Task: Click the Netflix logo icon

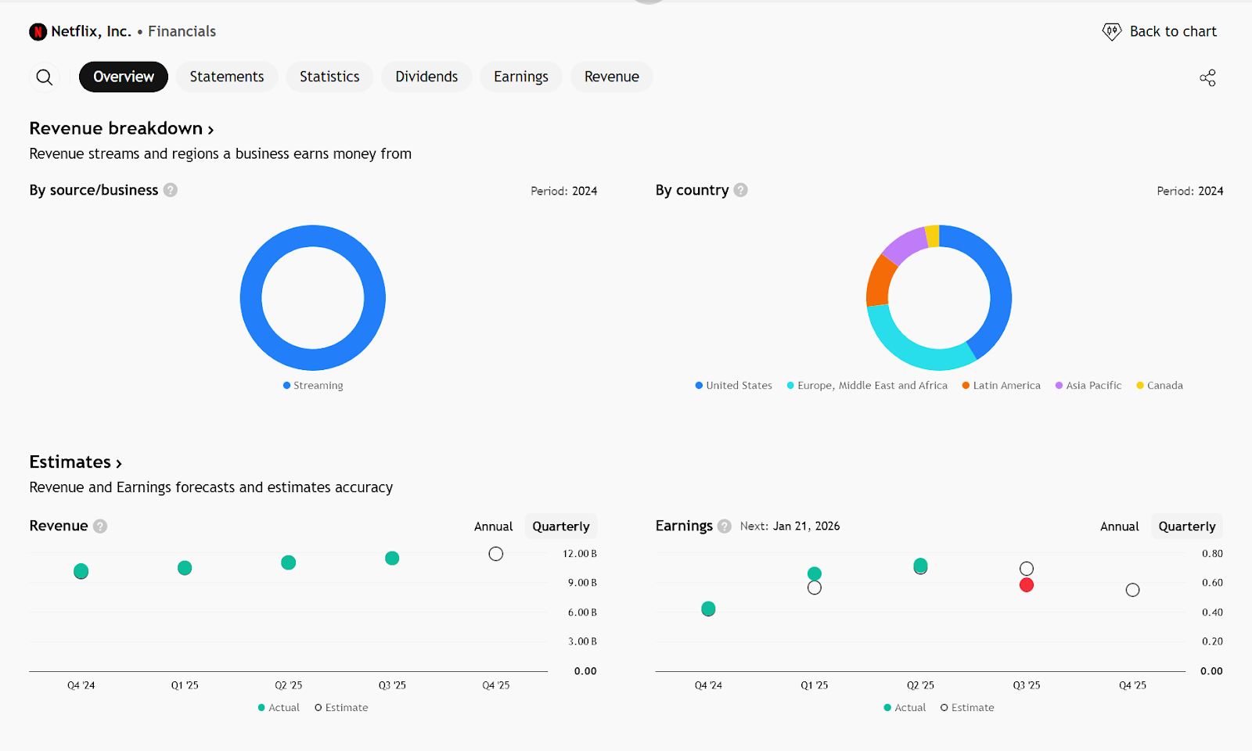Action: pos(38,32)
